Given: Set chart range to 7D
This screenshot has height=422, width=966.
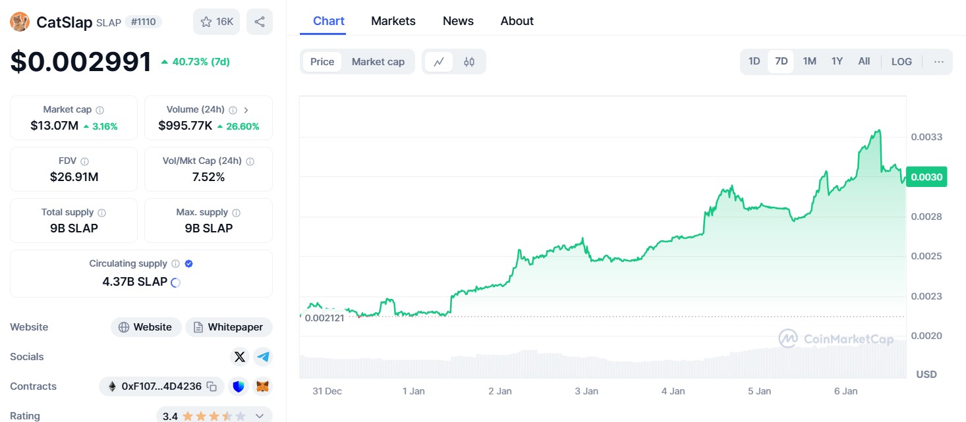Looking at the screenshot, I should (781, 61).
